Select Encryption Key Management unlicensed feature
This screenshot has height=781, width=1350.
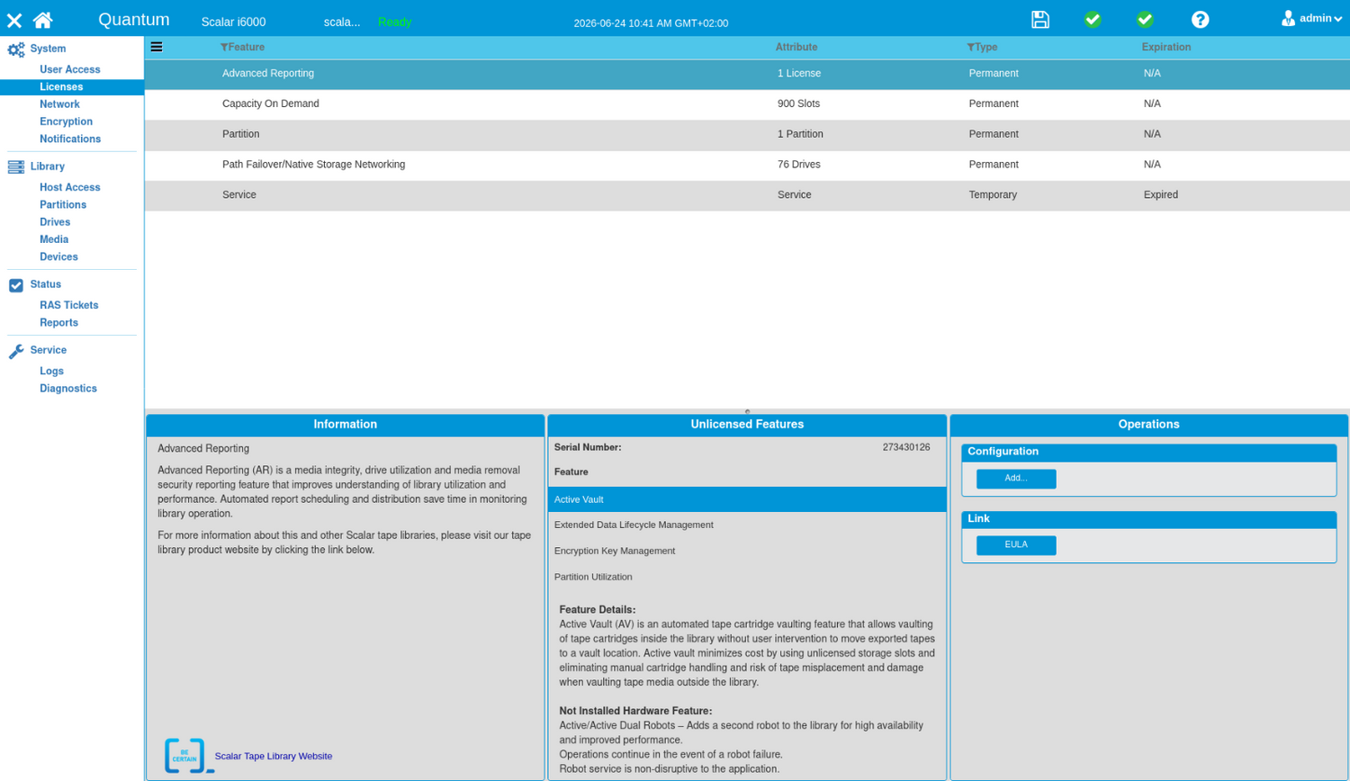[x=747, y=551]
